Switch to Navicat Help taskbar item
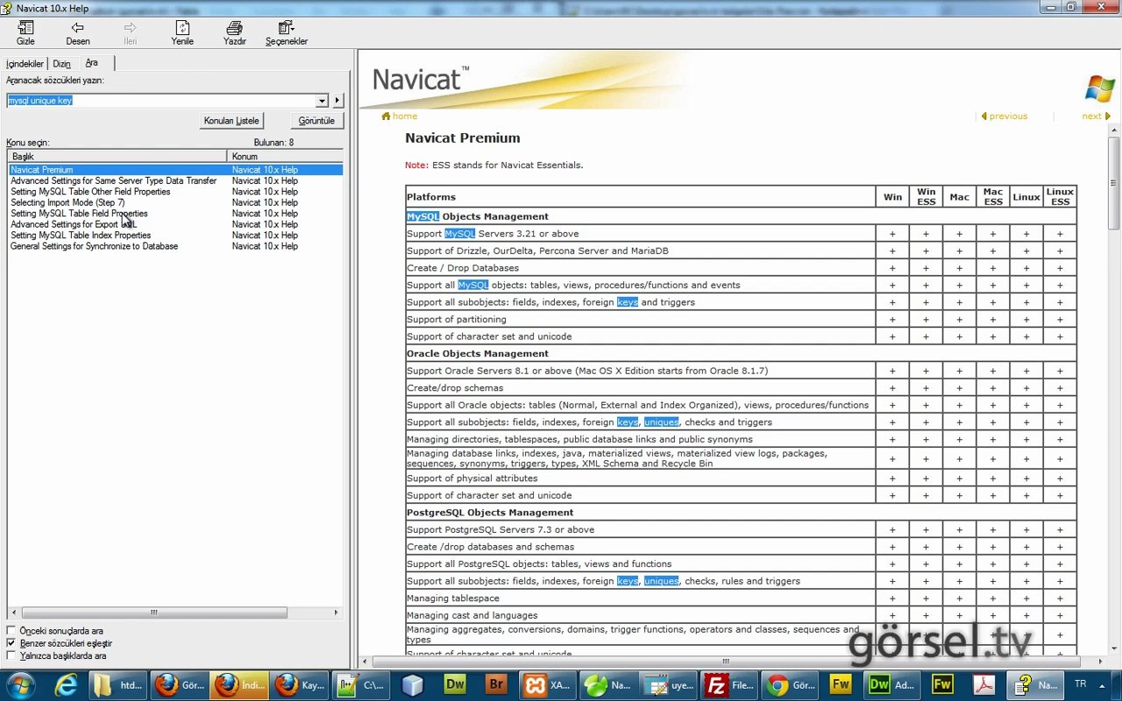This screenshot has width=1122, height=701. tap(1035, 684)
